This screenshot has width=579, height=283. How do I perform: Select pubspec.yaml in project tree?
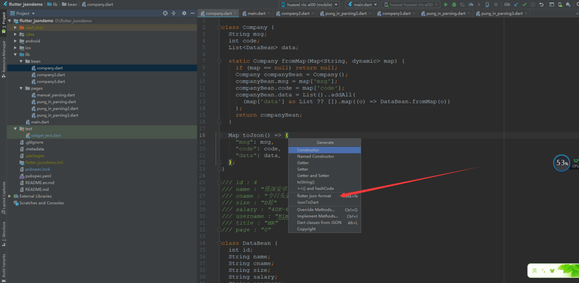click(38, 176)
